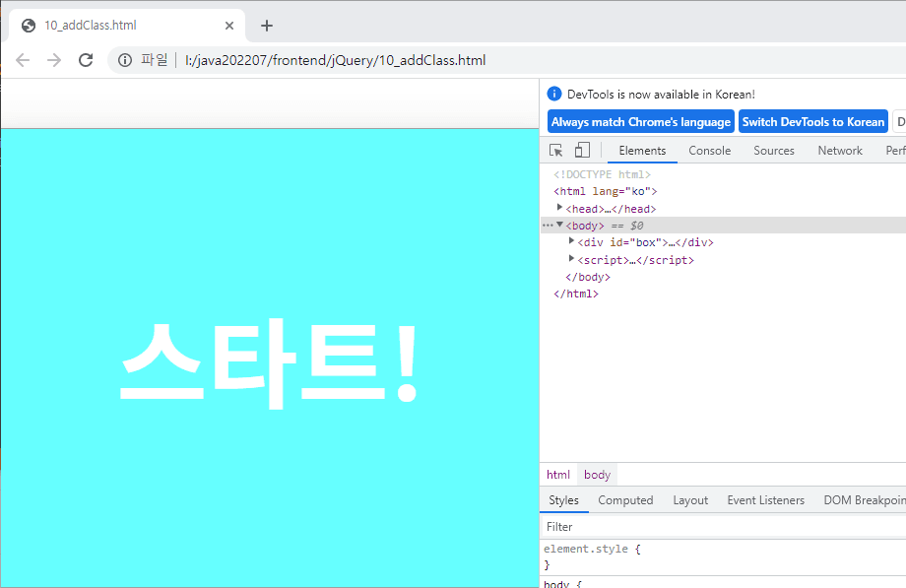Click the ellipsis beside the body row
The height and width of the screenshot is (588, 906).
pyautogui.click(x=548, y=226)
